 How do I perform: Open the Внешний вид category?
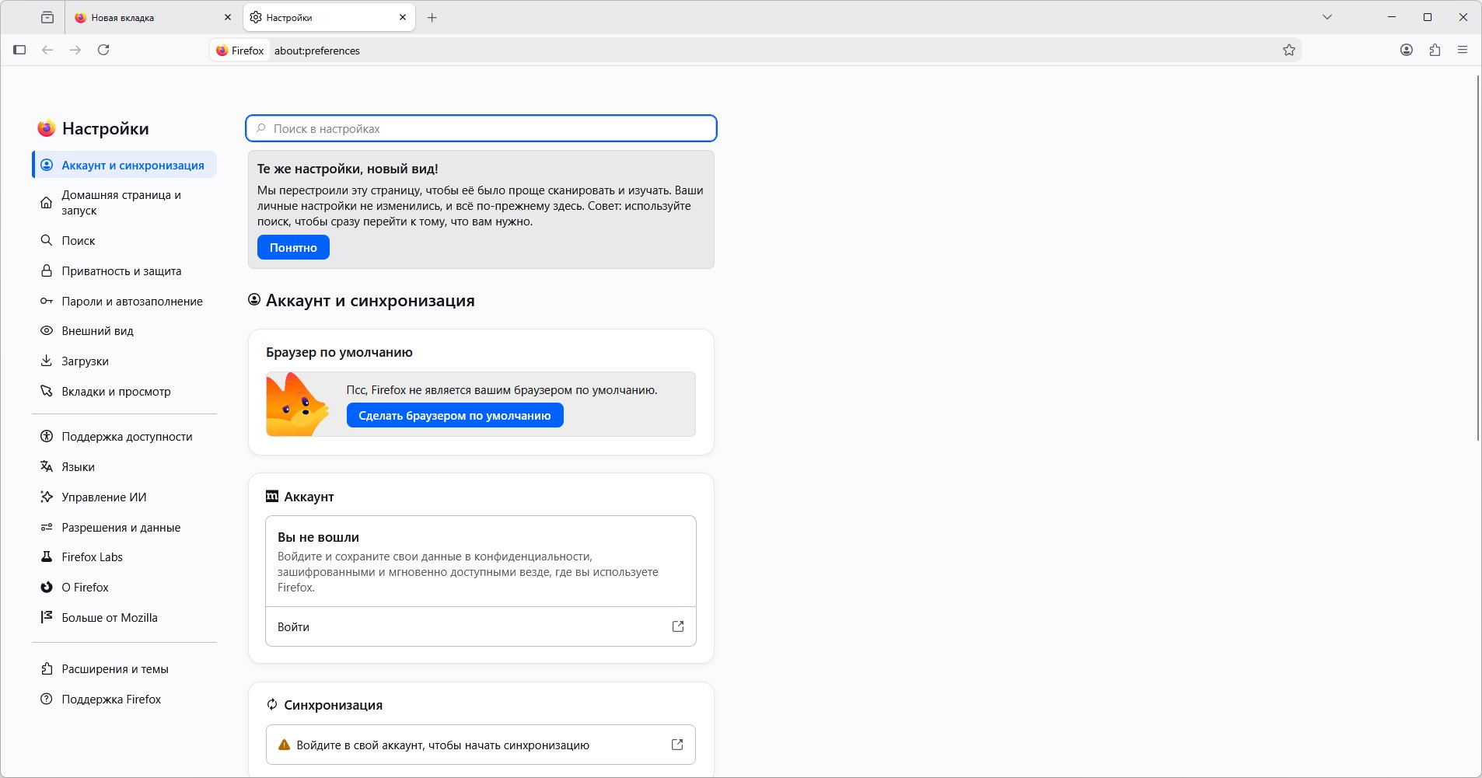click(124, 331)
